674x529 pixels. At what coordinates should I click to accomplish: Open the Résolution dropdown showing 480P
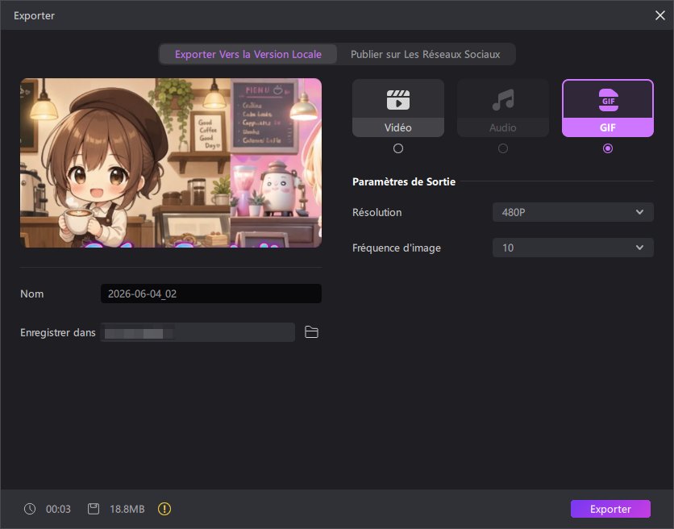click(573, 212)
